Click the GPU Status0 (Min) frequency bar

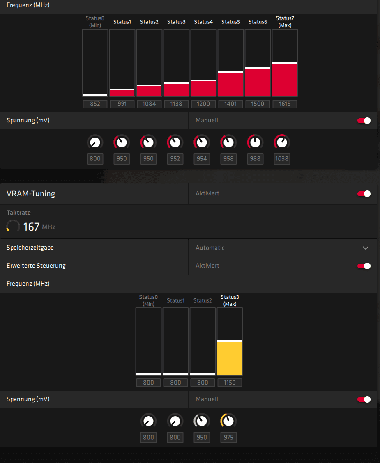95,63
